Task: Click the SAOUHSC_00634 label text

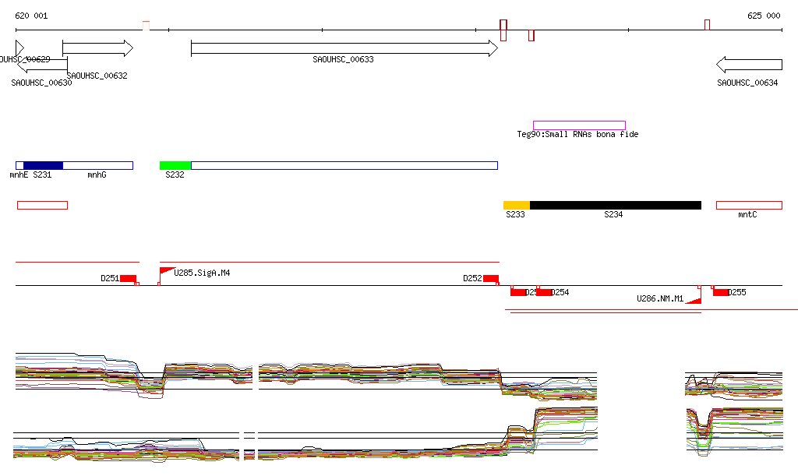Action: pyautogui.click(x=747, y=83)
